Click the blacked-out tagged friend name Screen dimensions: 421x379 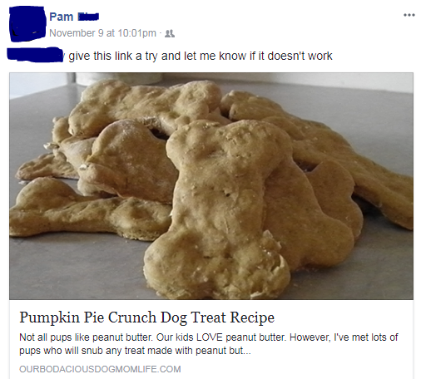point(35,55)
